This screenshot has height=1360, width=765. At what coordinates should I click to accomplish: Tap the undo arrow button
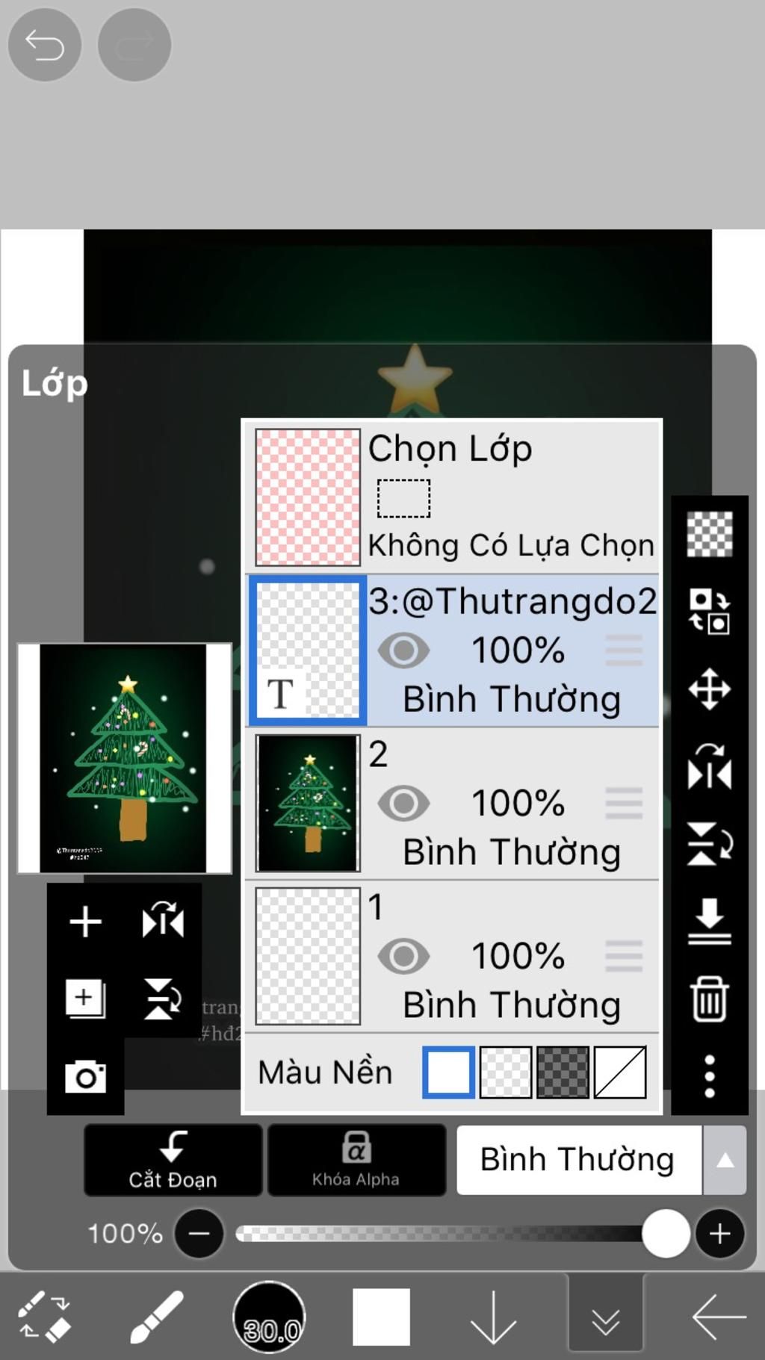44,46
